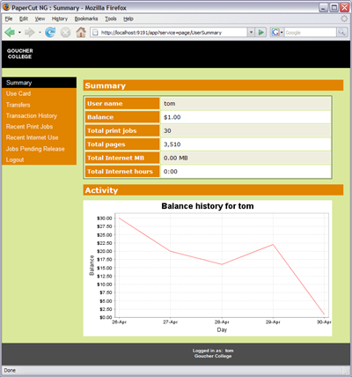This screenshot has width=352, height=377.
Task: Click the Stop loading icon
Action: (x=65, y=33)
